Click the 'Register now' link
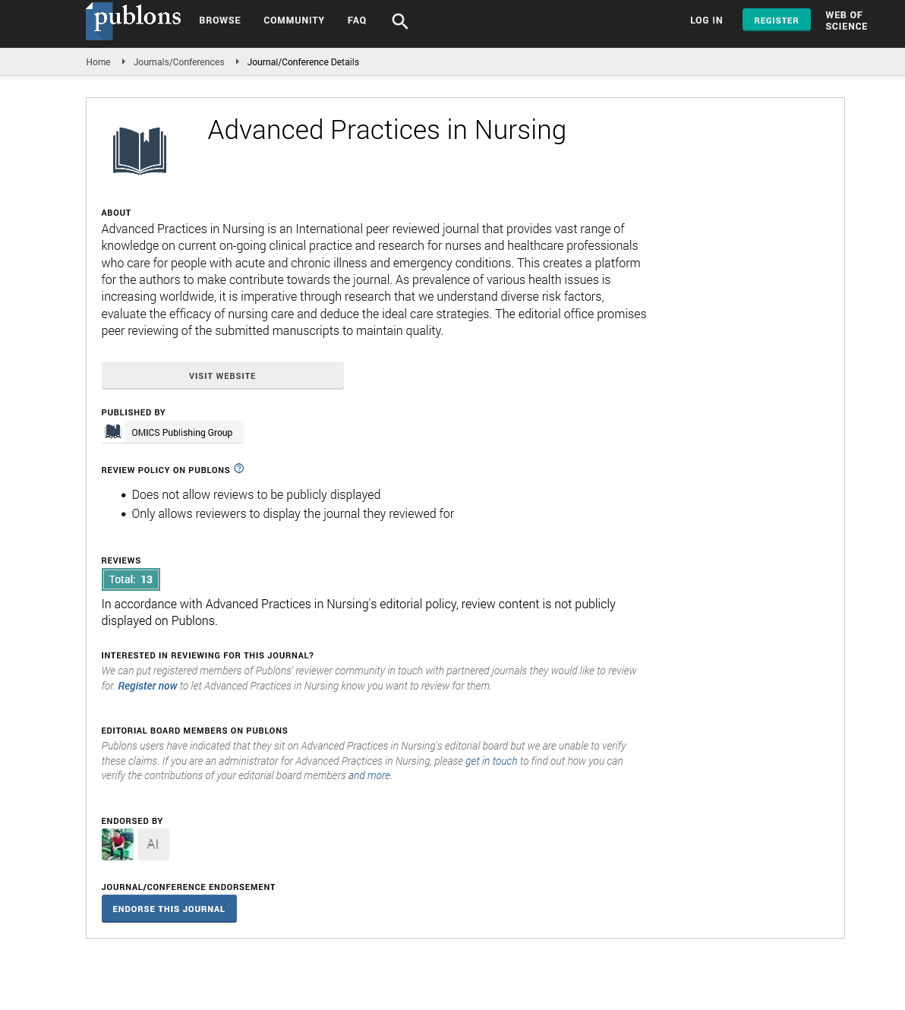 (x=147, y=686)
